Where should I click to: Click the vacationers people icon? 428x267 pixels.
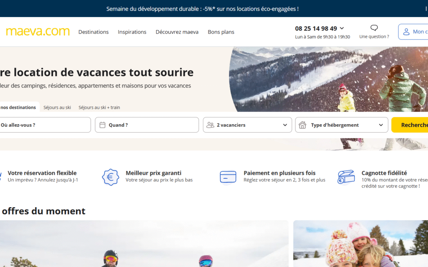point(210,125)
